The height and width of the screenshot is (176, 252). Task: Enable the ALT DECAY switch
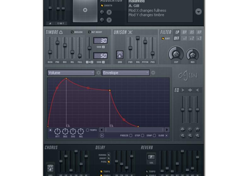point(89,32)
